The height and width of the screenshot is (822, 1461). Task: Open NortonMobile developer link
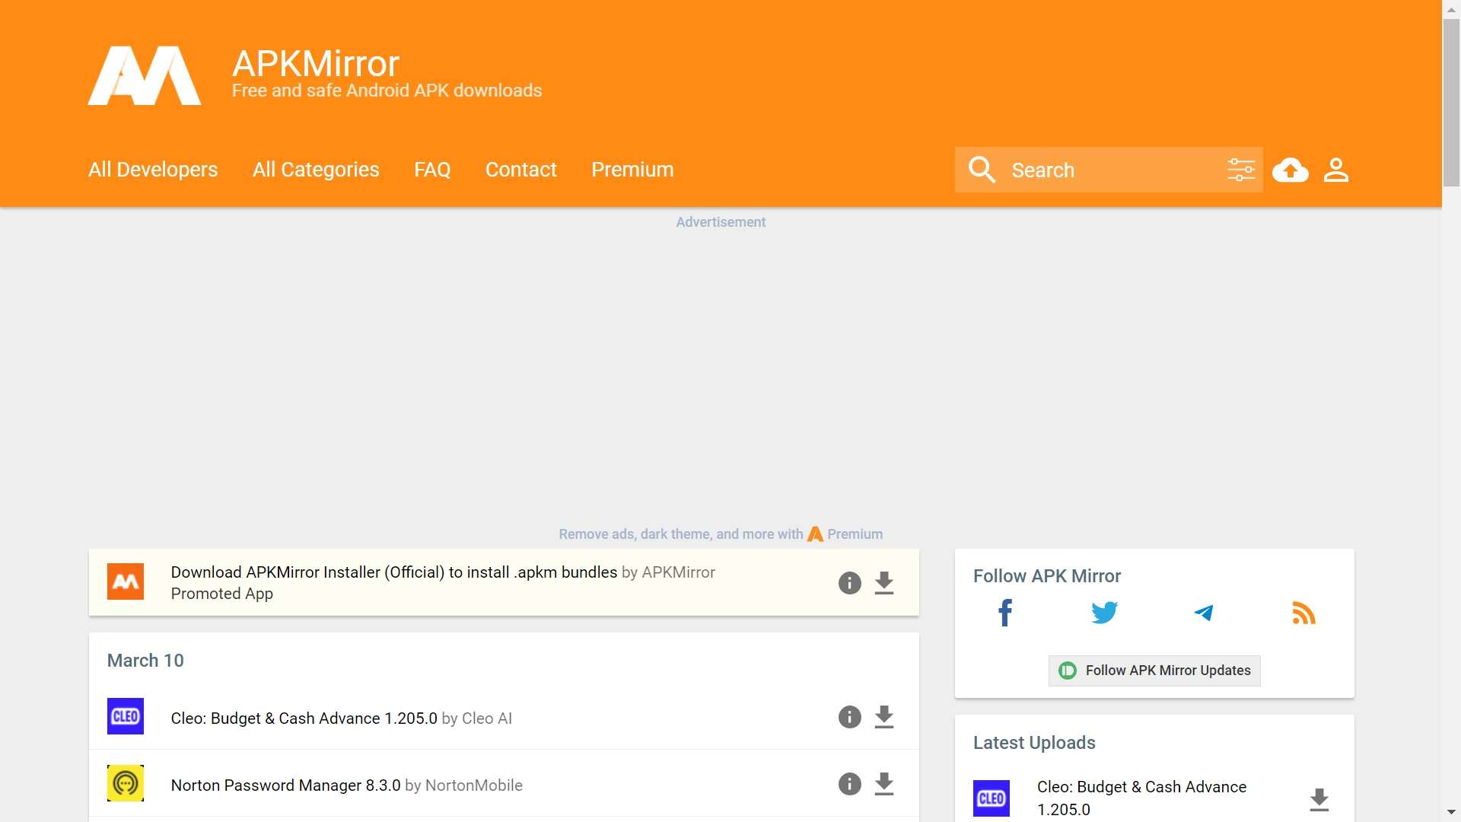click(x=474, y=785)
